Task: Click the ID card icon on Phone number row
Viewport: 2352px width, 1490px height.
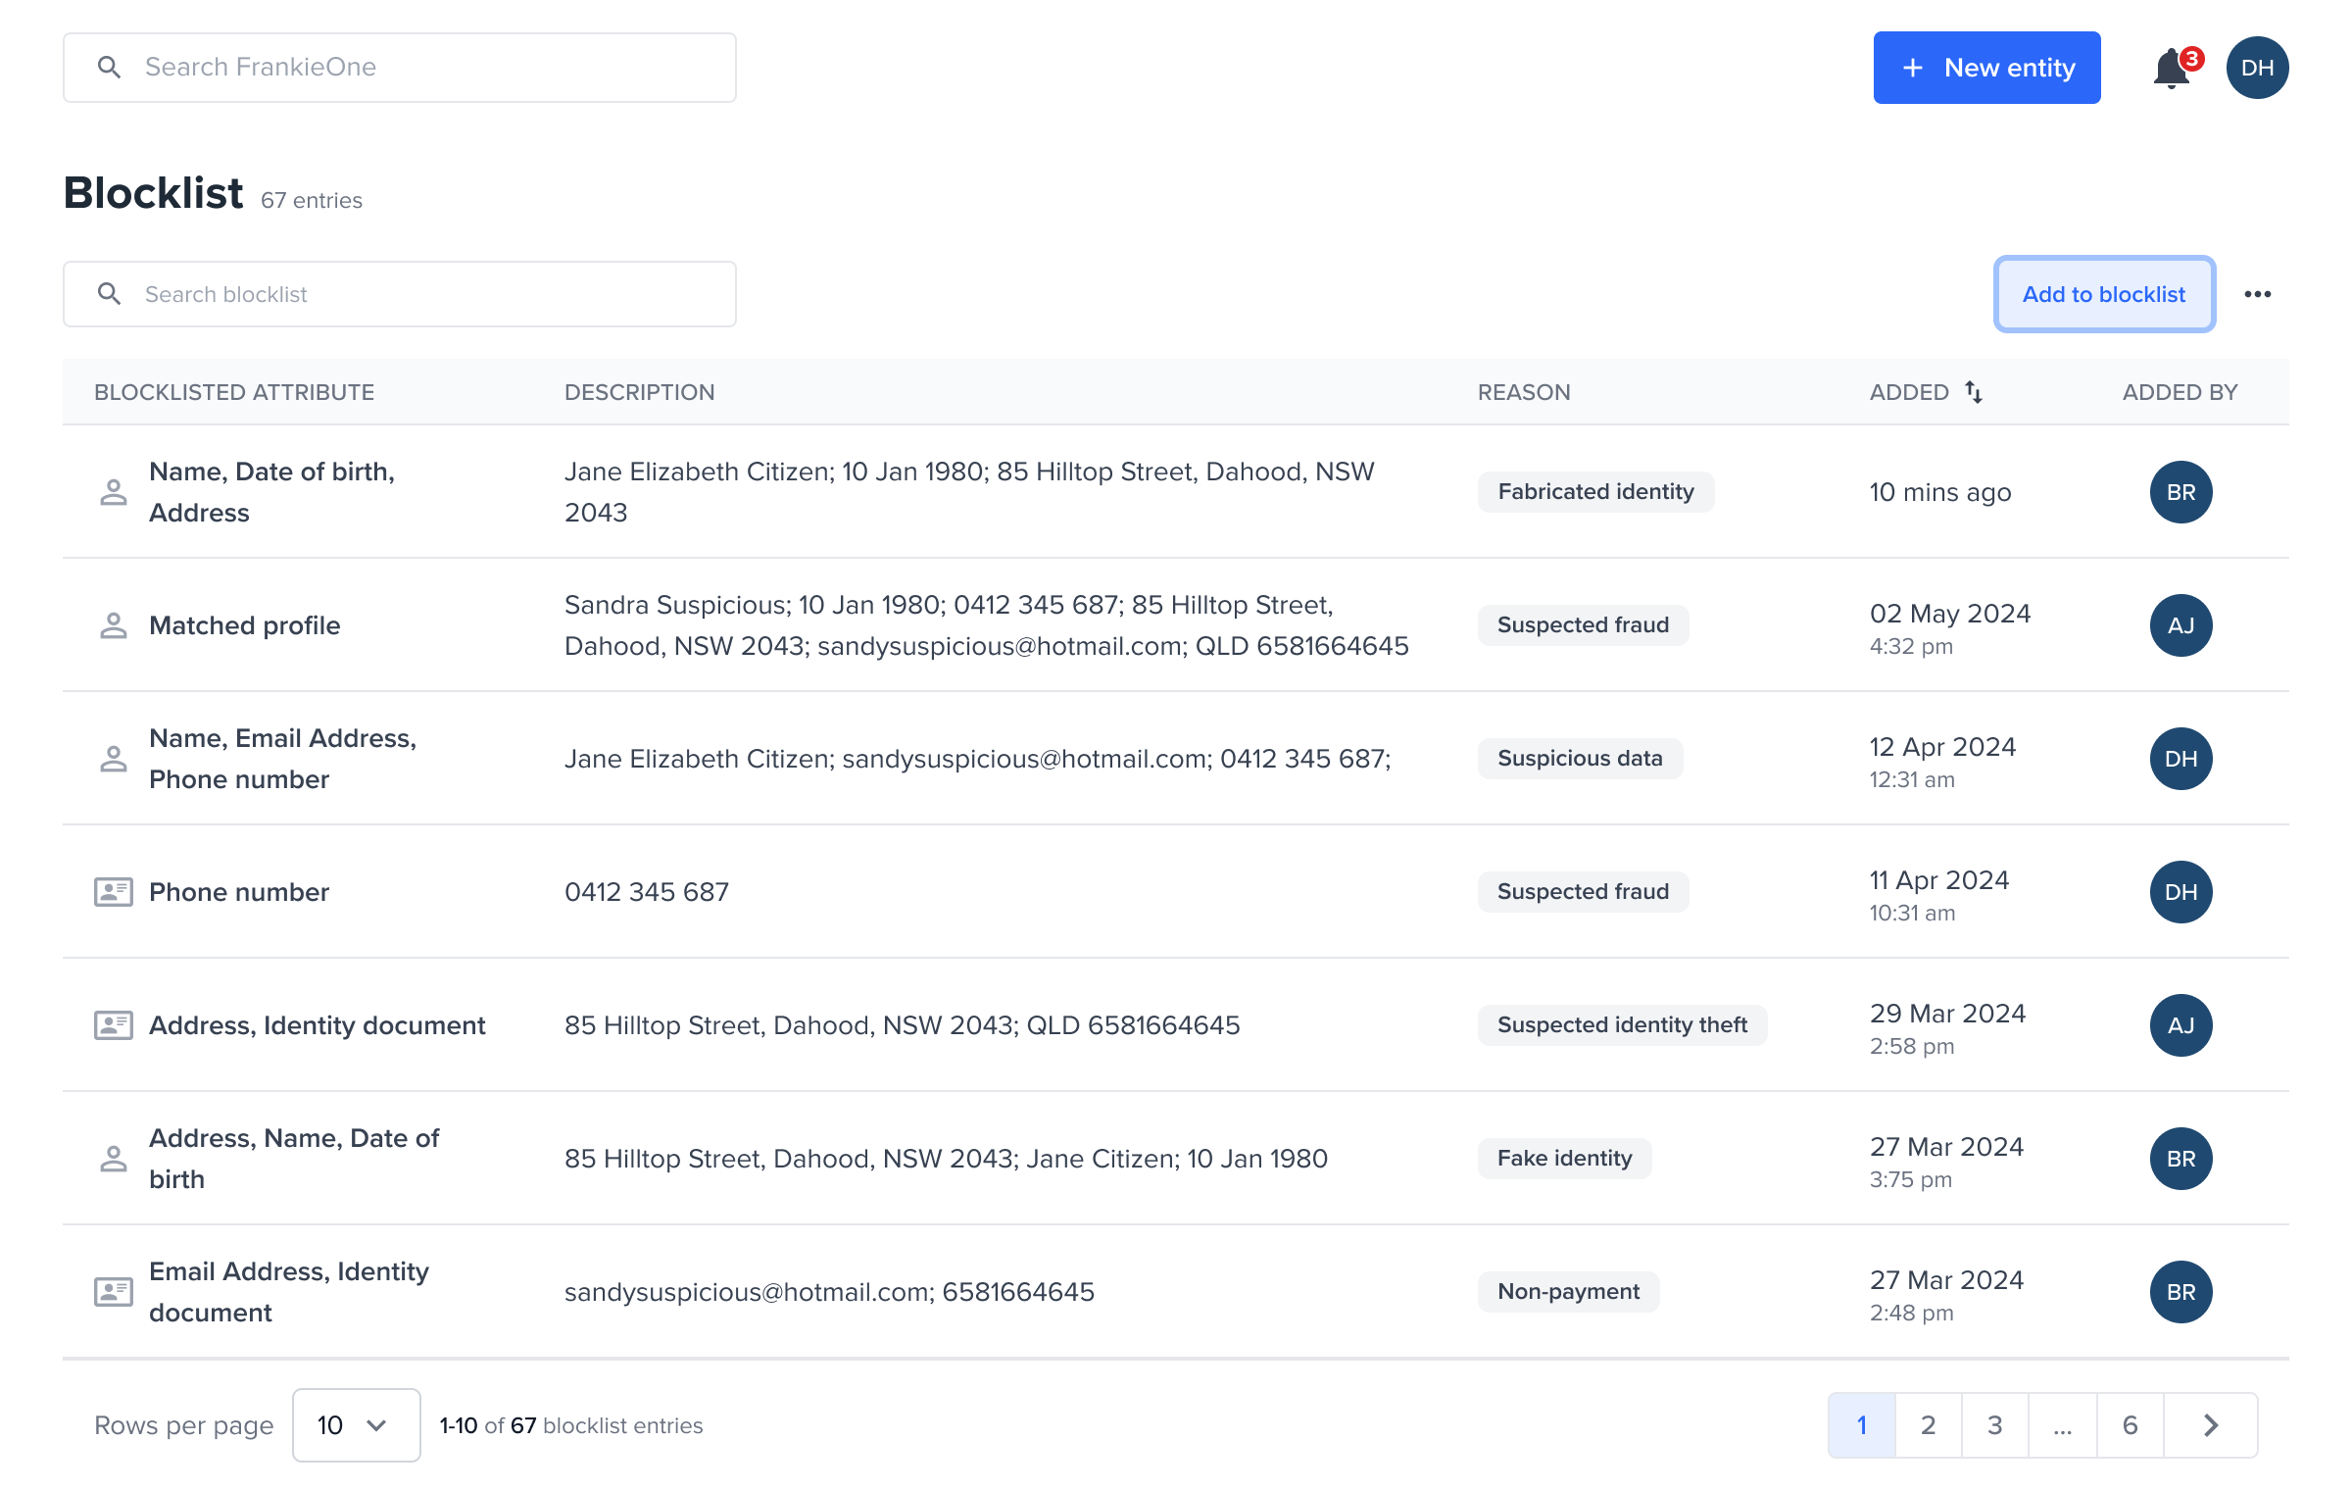Action: click(x=113, y=891)
